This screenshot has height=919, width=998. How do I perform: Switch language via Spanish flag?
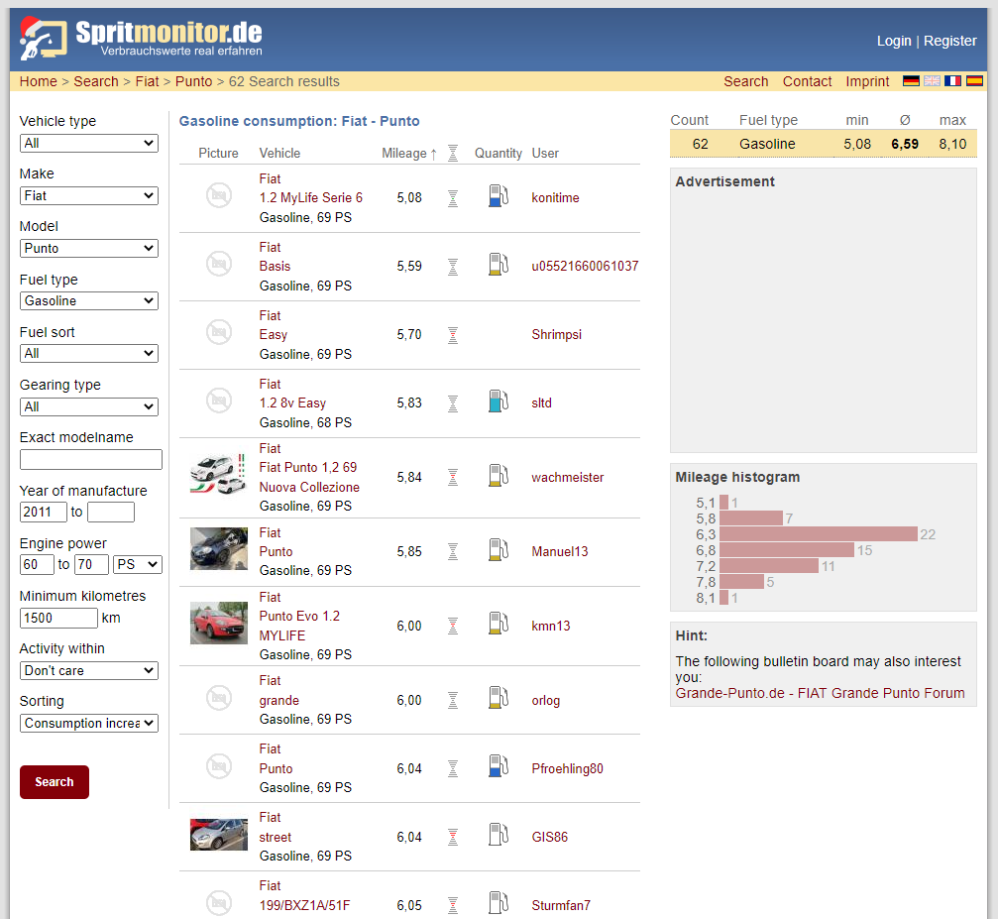click(x=974, y=81)
